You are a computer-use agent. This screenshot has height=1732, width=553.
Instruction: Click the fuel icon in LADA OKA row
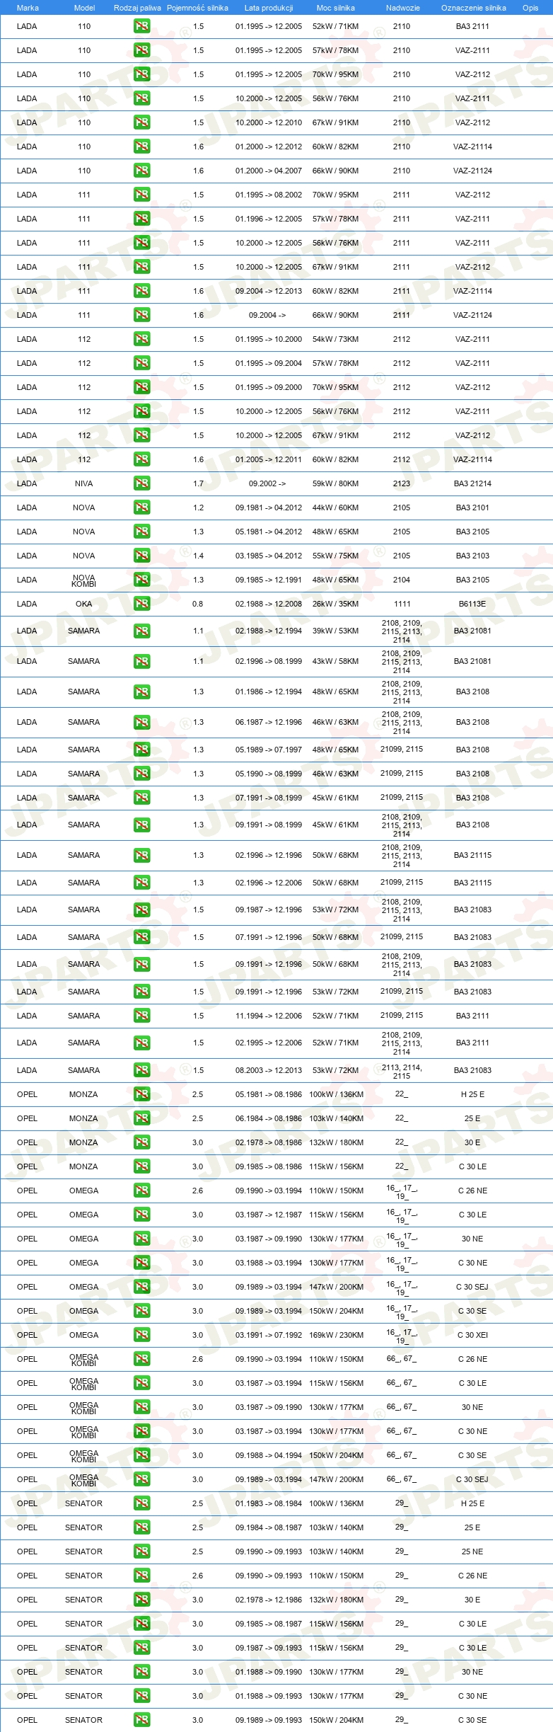click(141, 604)
